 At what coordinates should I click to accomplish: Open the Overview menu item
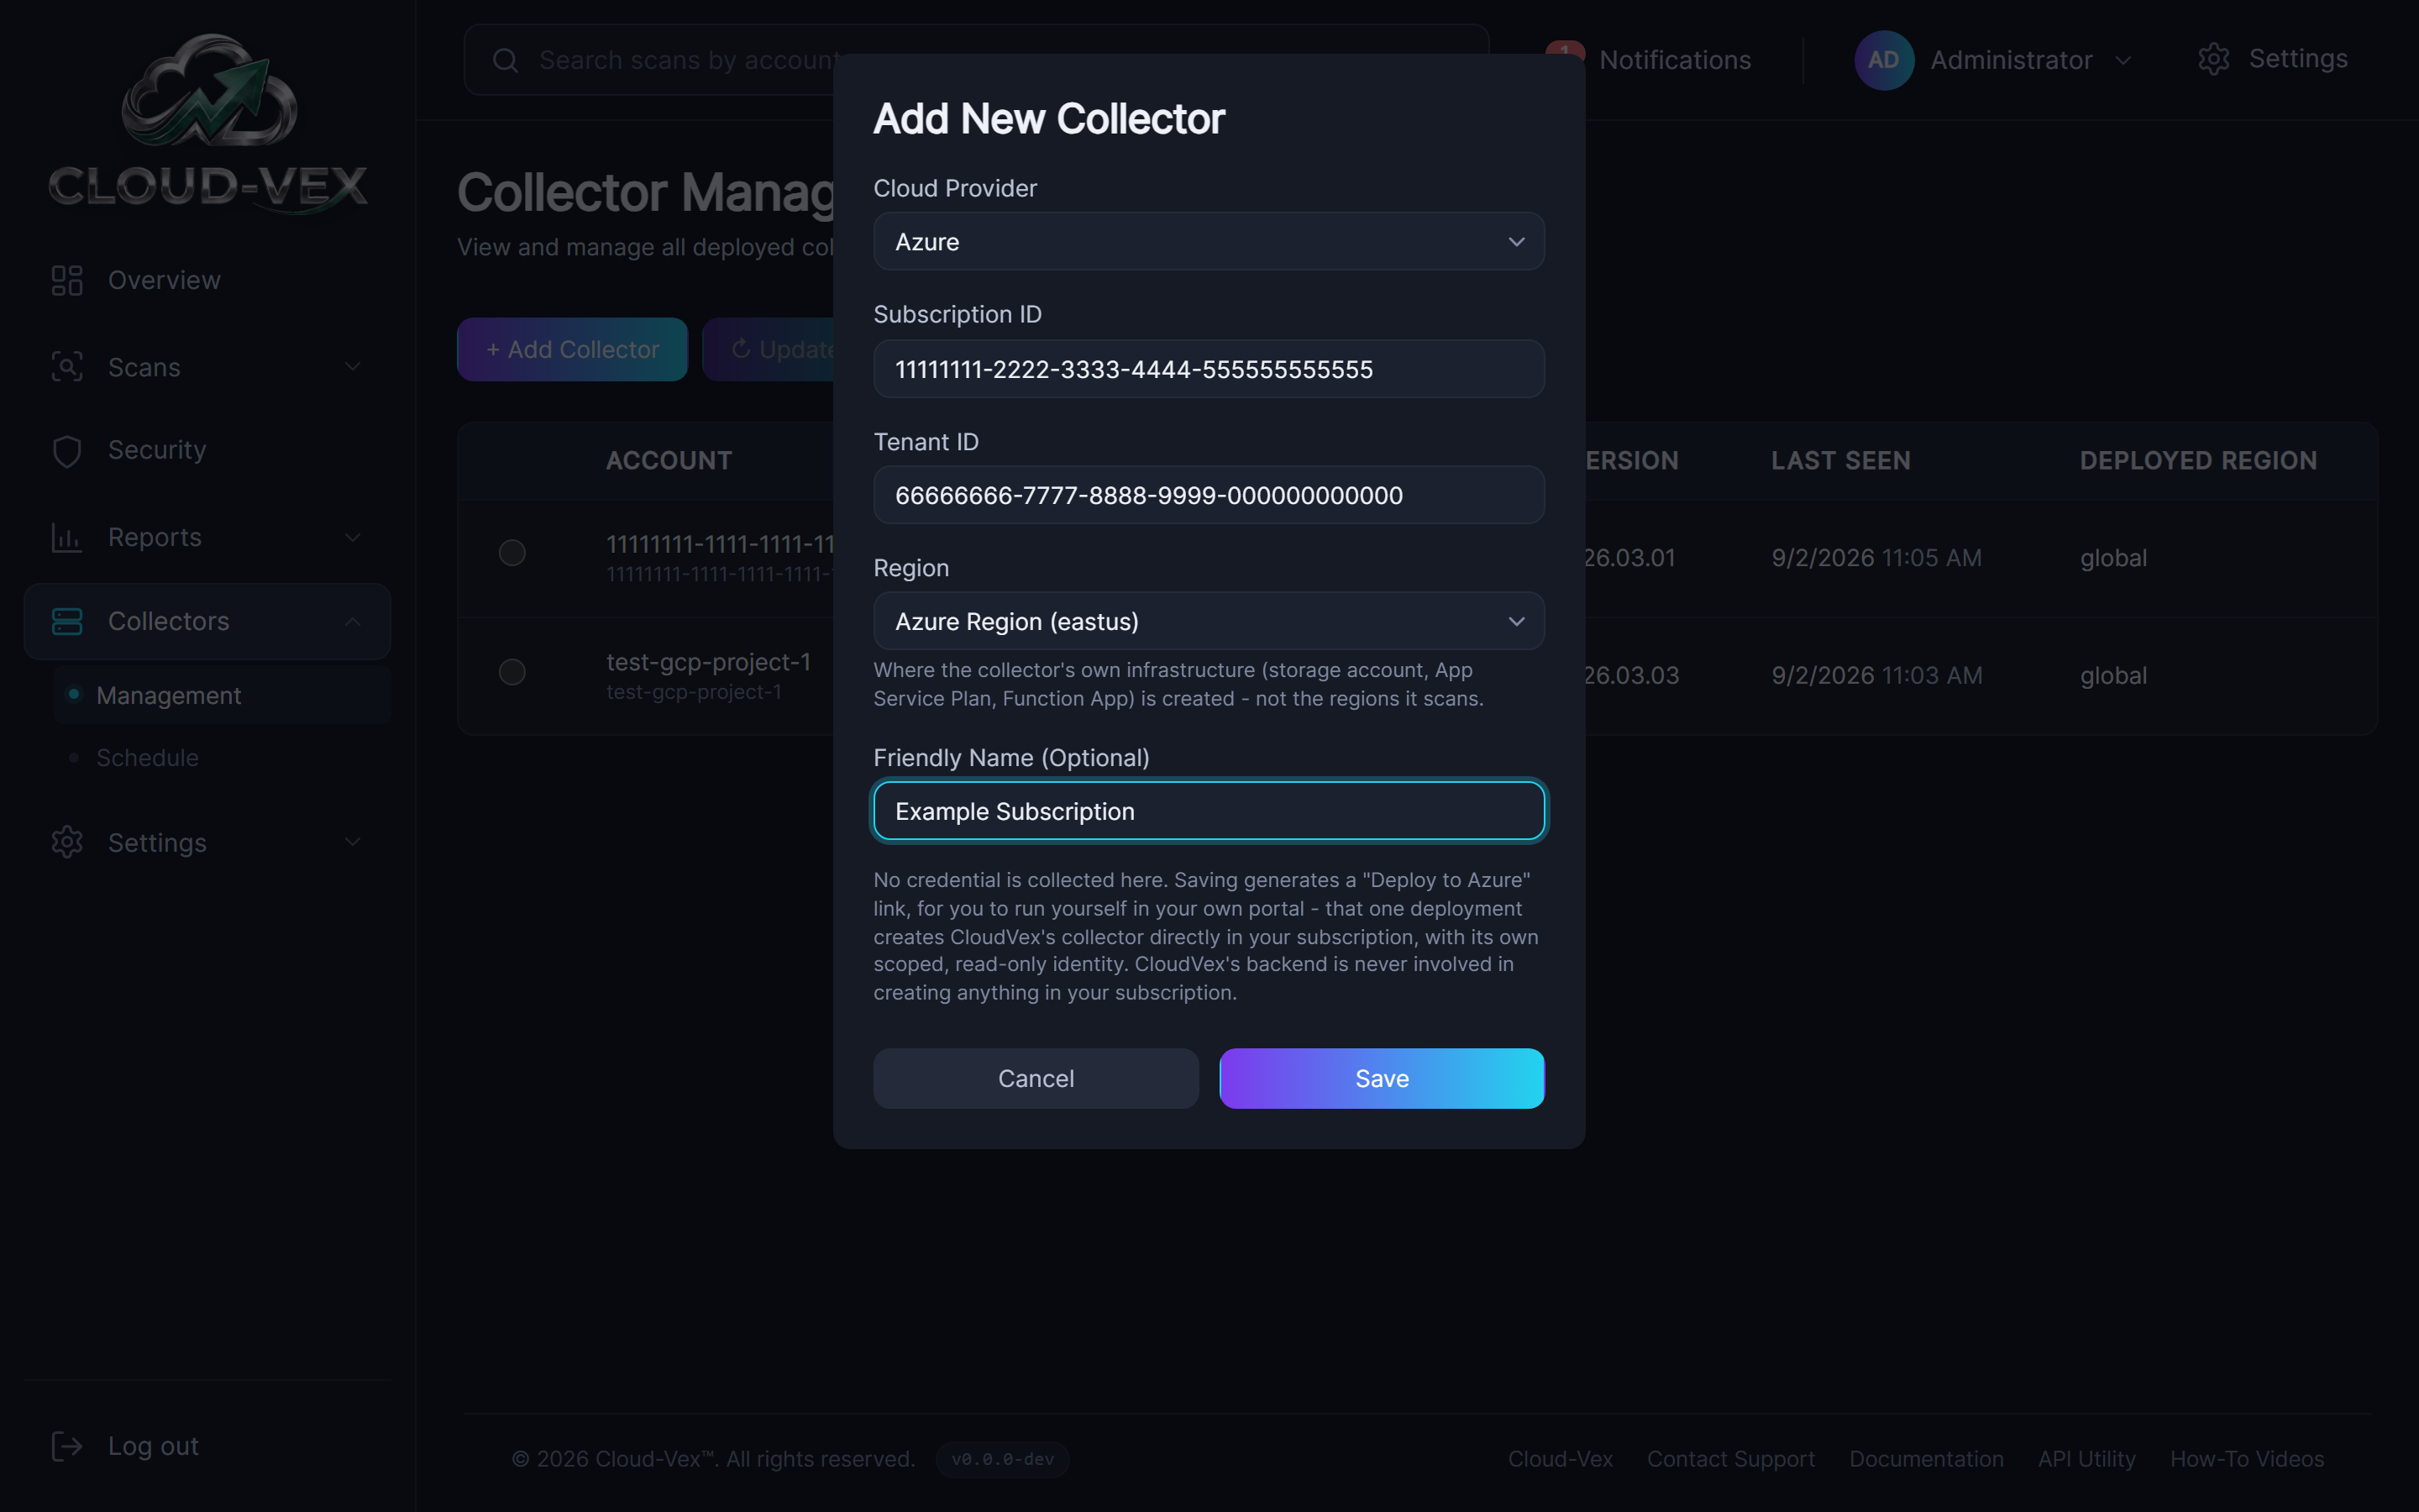point(207,280)
